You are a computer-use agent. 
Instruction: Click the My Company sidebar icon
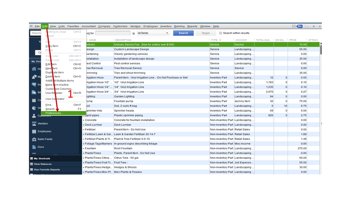[34, 77]
